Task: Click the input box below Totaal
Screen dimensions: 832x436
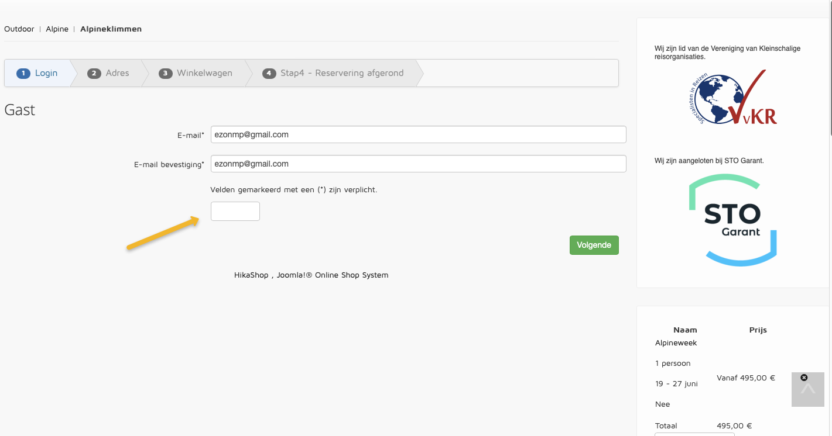Action: tap(694, 434)
